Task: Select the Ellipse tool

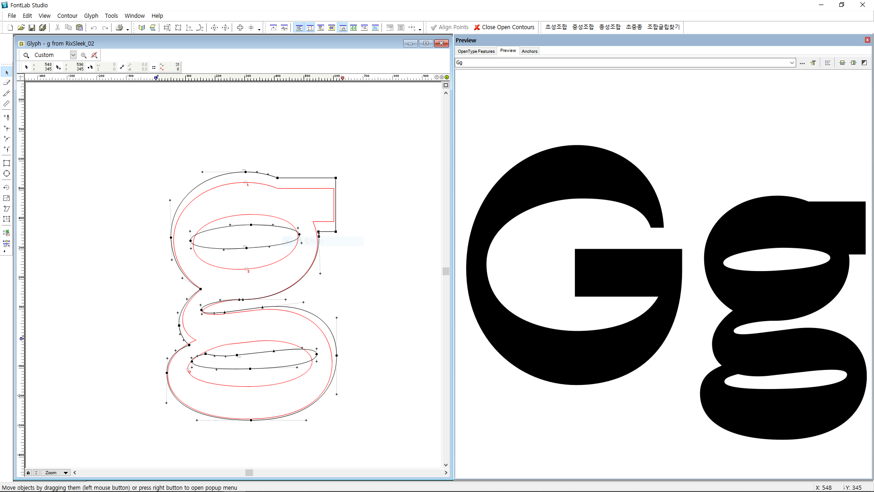Action: pos(6,174)
